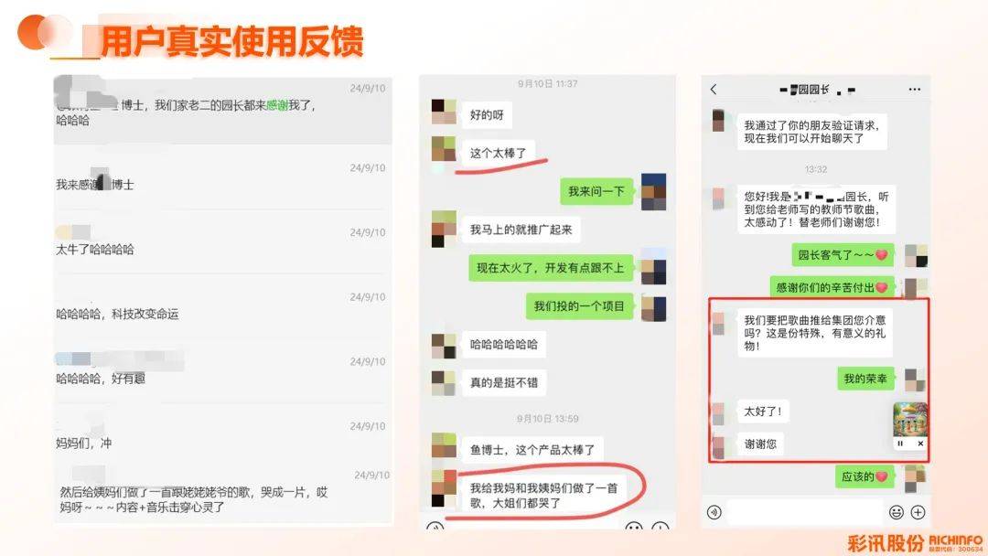This screenshot has width=988, height=556.
Task: Tap sender avatar next to '好的呀'
Action: pyautogui.click(x=444, y=112)
